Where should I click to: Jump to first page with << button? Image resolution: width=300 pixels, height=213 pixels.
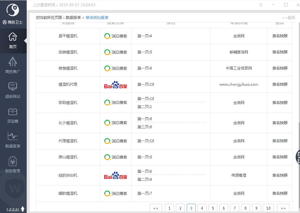pos(156,208)
